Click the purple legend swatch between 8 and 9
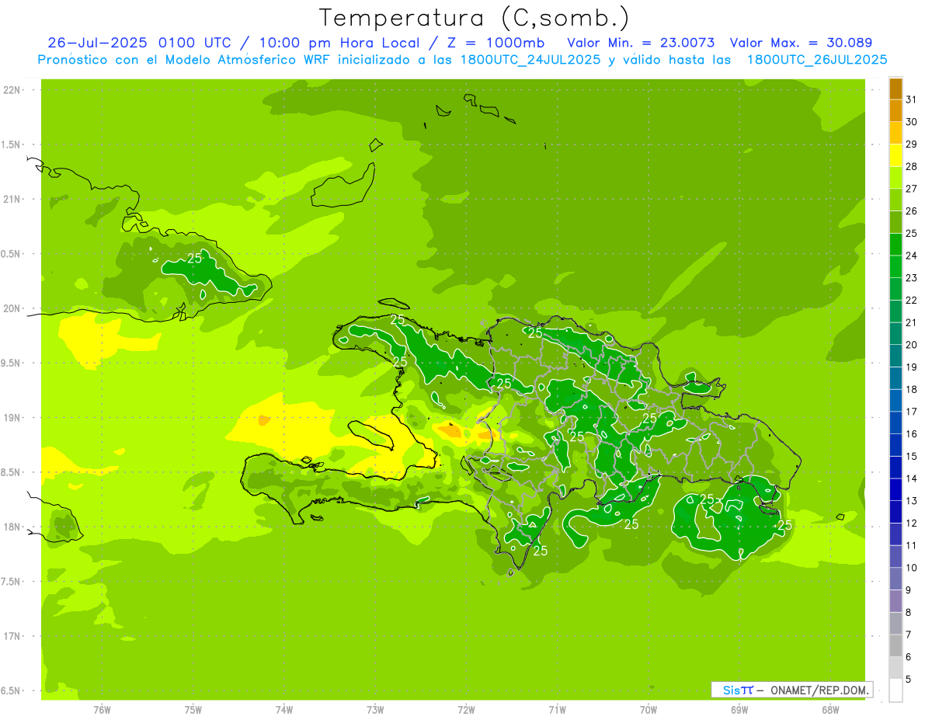The width and height of the screenshot is (932, 720). [x=895, y=601]
